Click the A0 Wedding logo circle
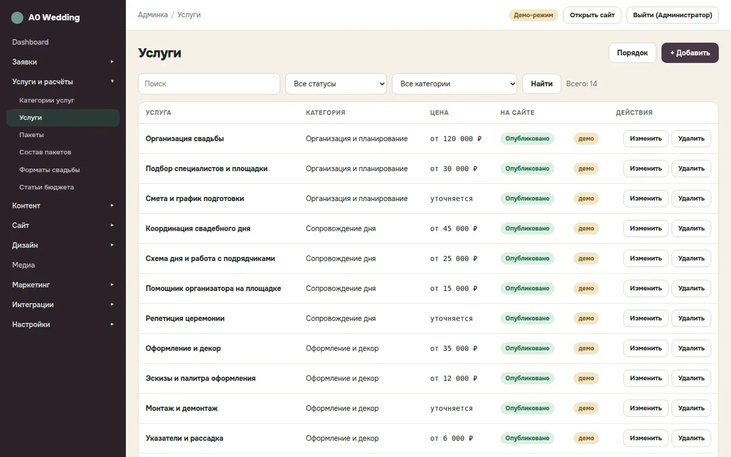 [17, 18]
